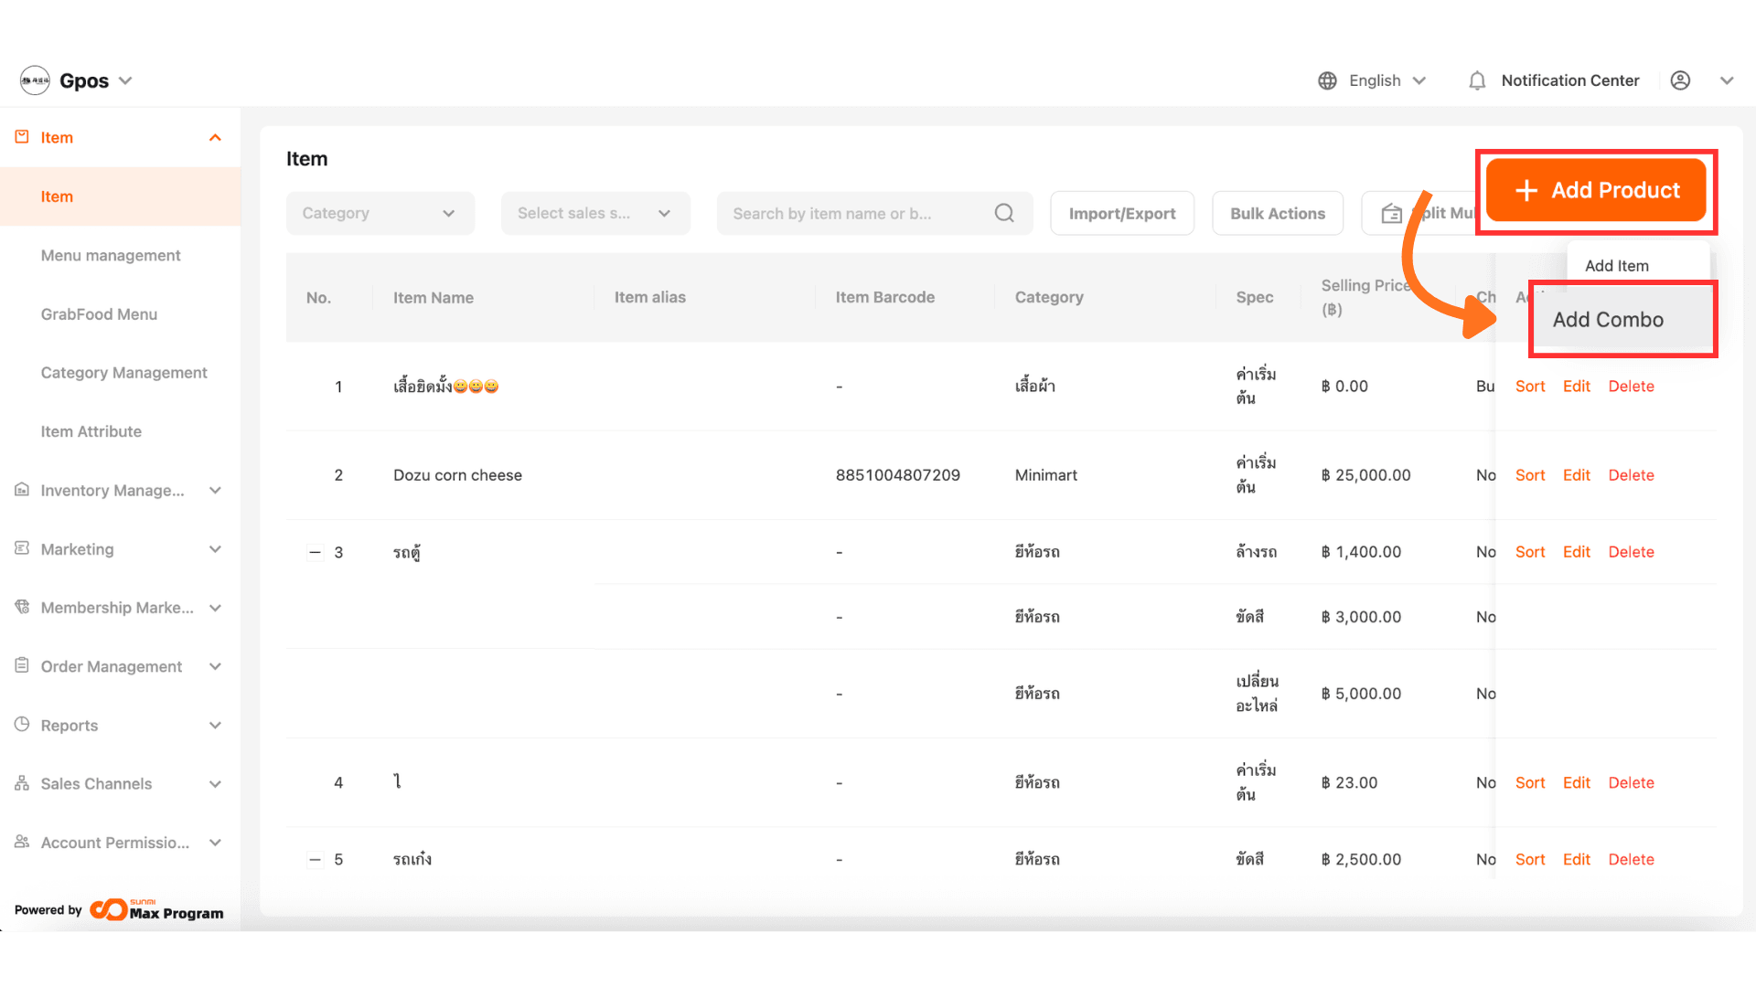Click the Gpos store logo icon
This screenshot has width=1756, height=987.
[x=35, y=80]
